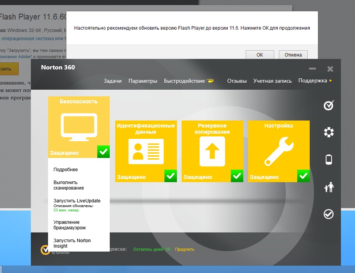Click Защищено status on Настройка tile
This screenshot has width=355, height=273.
tap(264, 177)
